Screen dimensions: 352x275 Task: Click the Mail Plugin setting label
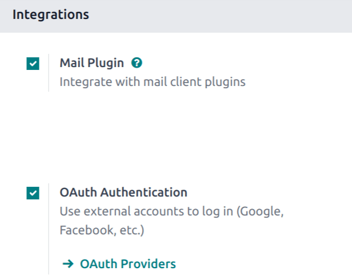[x=92, y=62]
